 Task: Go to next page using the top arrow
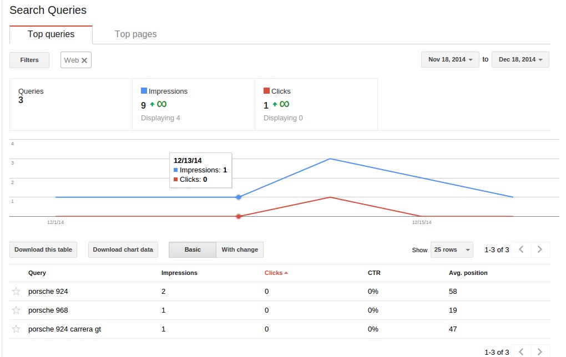pos(540,249)
